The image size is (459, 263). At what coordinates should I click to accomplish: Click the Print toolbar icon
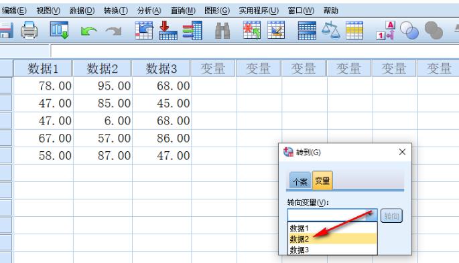pos(29,30)
